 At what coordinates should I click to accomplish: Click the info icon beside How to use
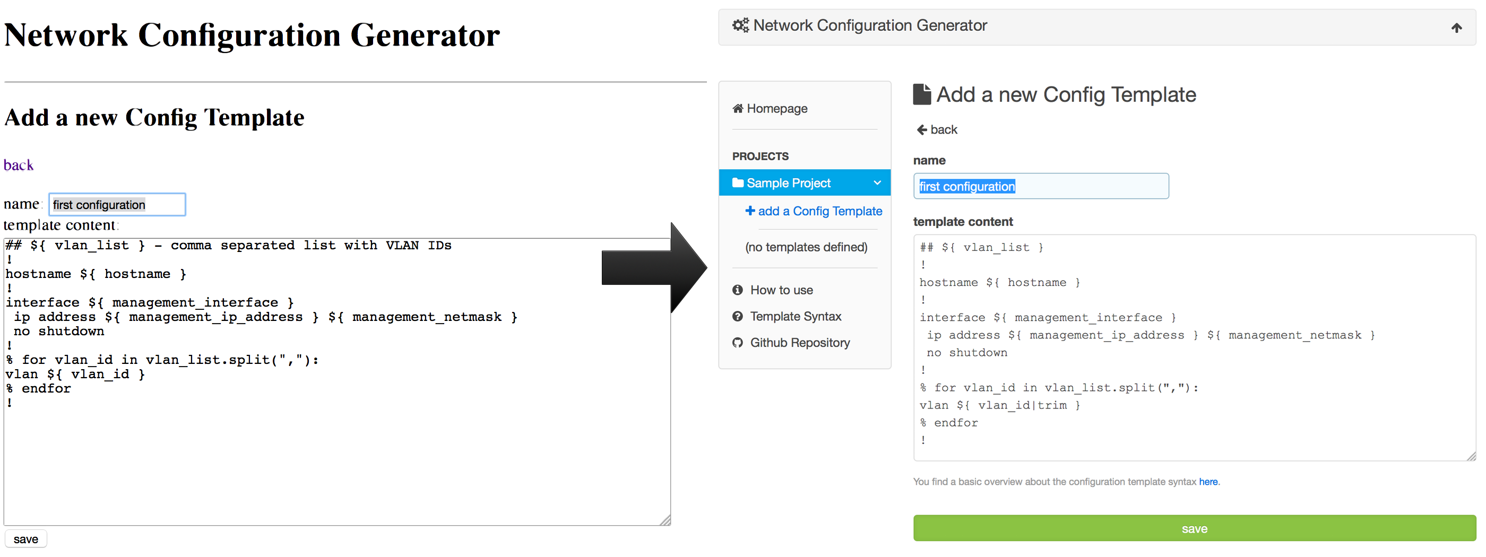(x=737, y=290)
